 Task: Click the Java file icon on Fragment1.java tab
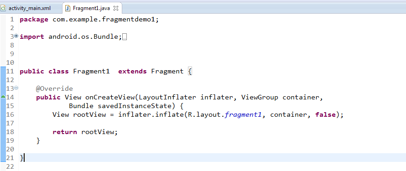click(x=68, y=8)
